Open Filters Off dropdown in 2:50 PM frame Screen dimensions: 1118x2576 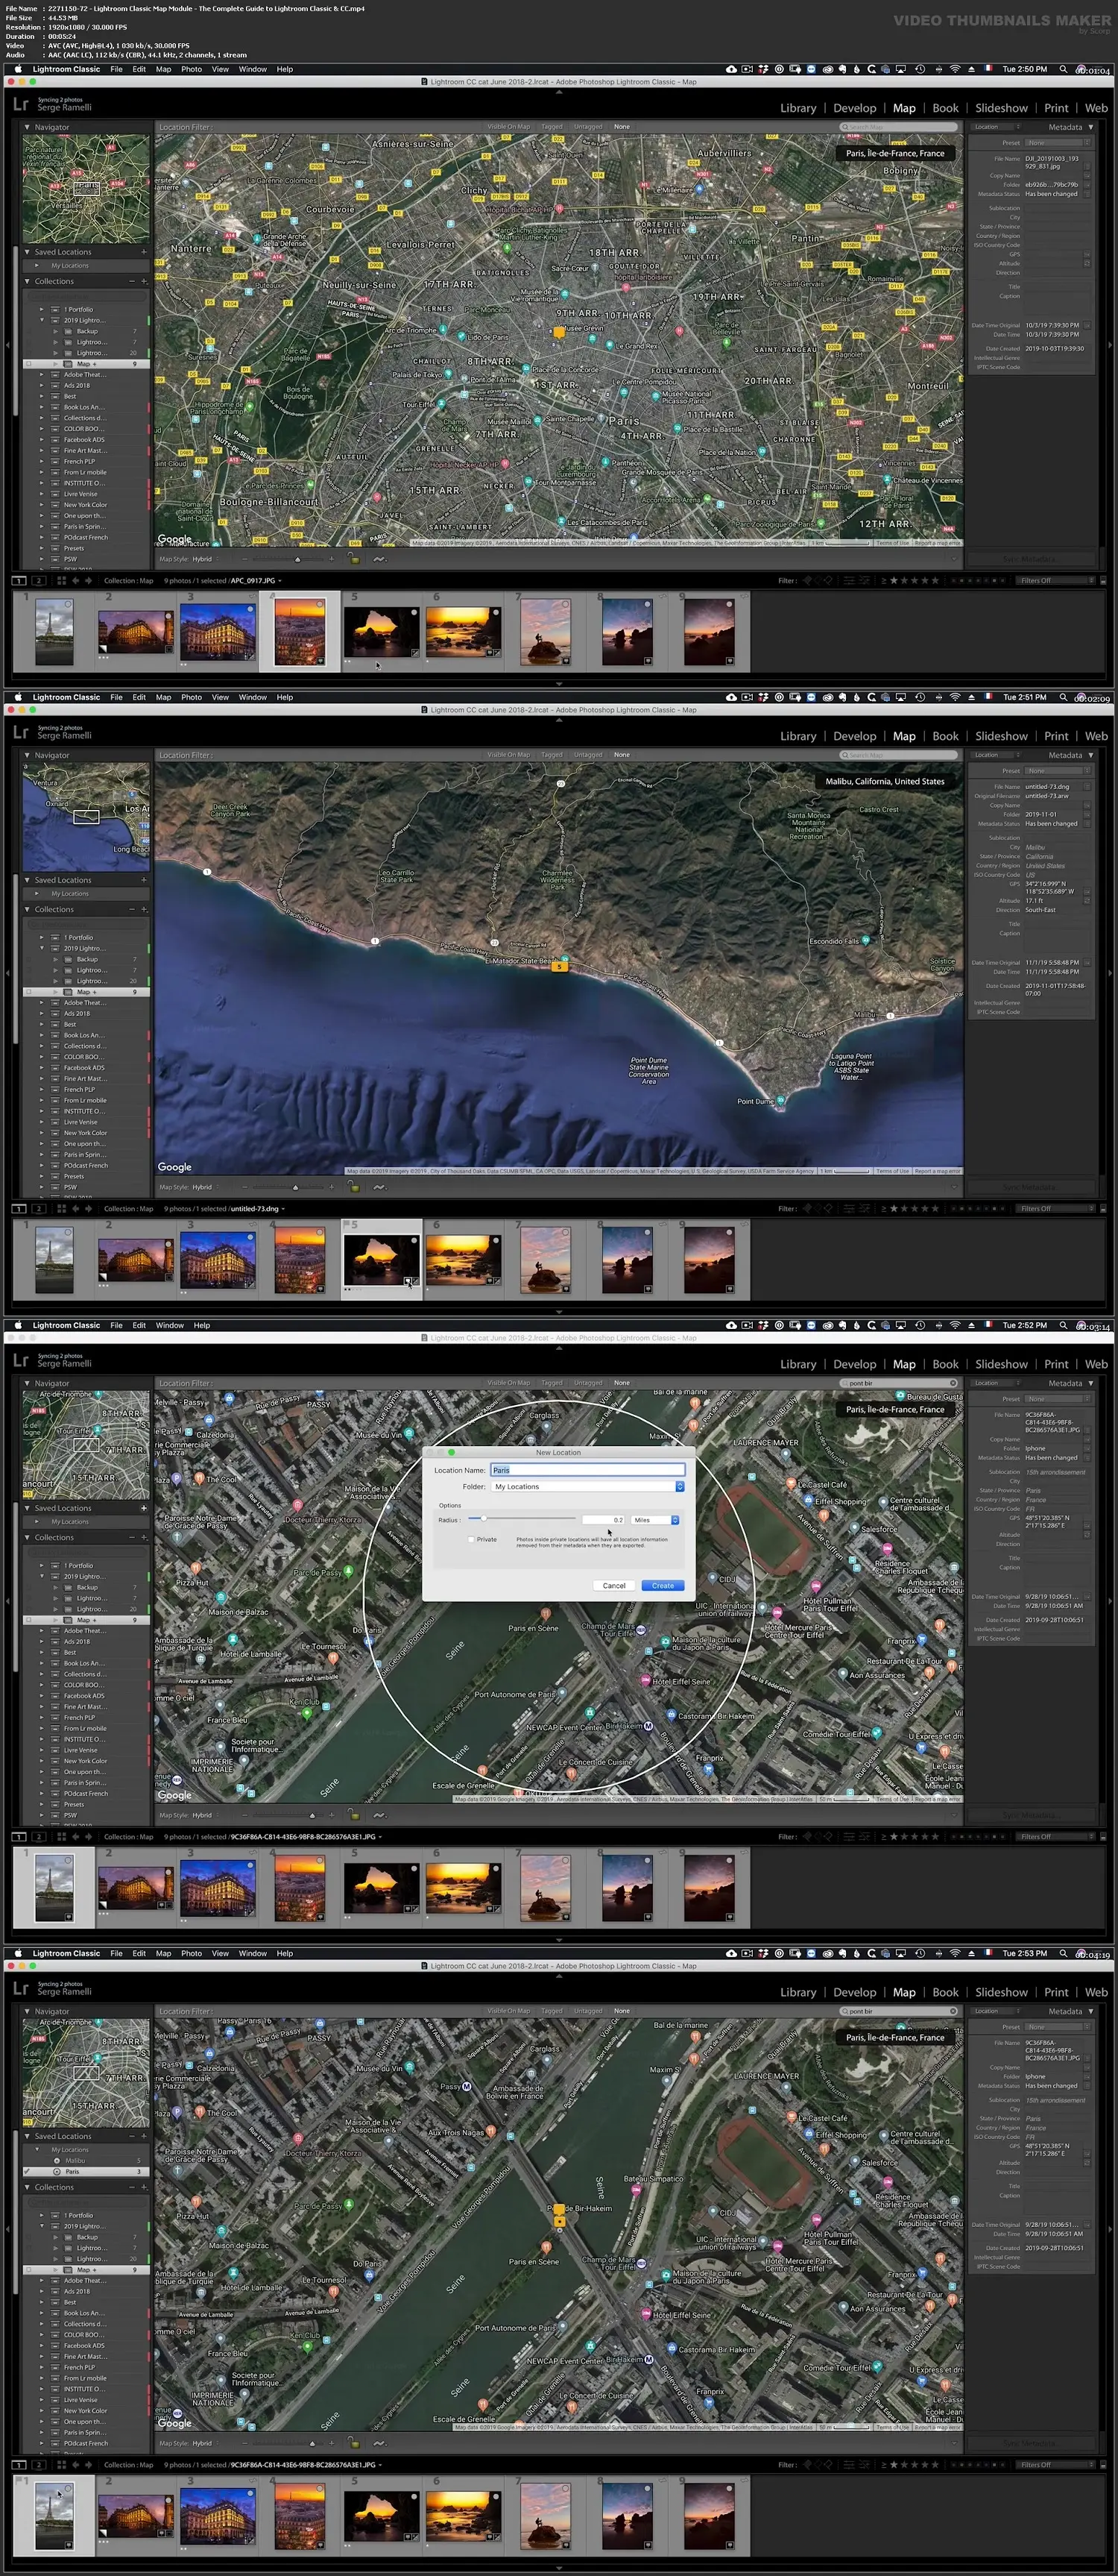(x=1055, y=580)
